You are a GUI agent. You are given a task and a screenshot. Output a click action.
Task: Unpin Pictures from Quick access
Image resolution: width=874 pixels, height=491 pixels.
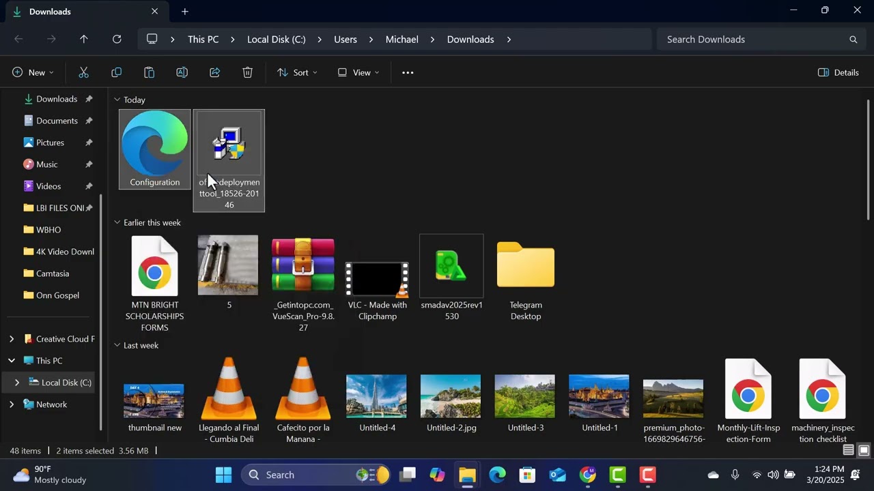(89, 143)
